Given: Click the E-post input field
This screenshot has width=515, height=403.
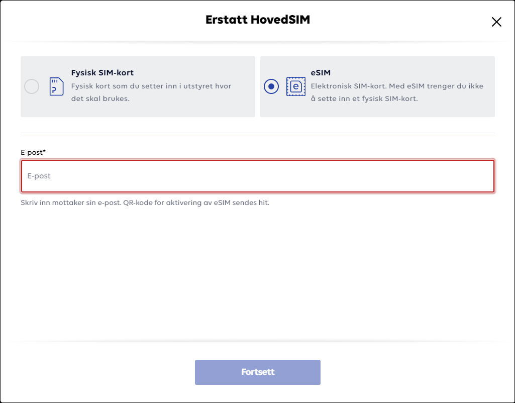Looking at the screenshot, I should tap(258, 176).
